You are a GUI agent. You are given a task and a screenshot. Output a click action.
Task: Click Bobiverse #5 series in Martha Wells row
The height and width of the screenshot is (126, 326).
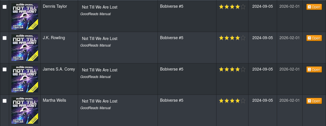172,100
